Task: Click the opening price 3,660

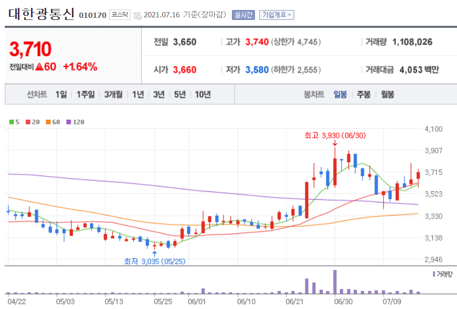Action: point(185,70)
